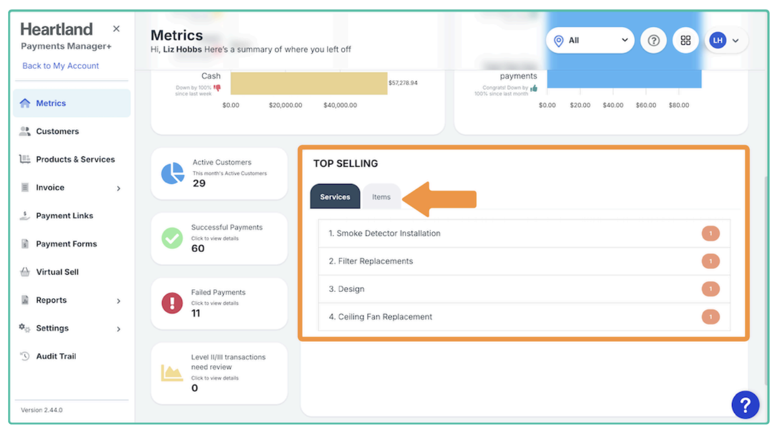Click the red Failed Payments alert icon
The height and width of the screenshot is (430, 779).
click(x=172, y=303)
